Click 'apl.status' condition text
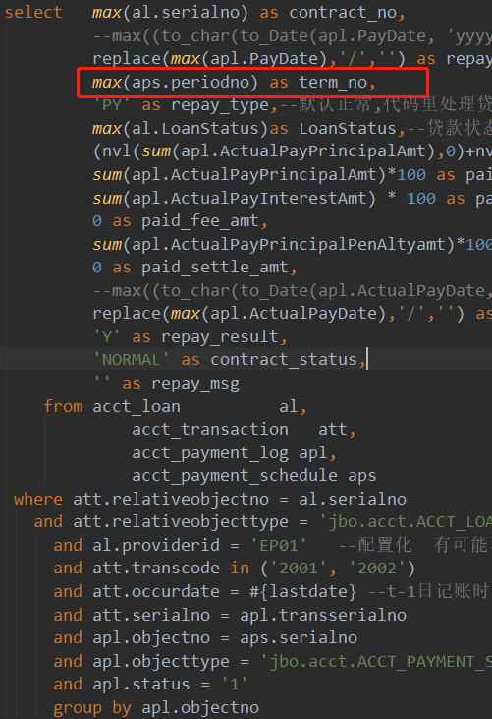This screenshot has width=492, height=719. point(141,685)
